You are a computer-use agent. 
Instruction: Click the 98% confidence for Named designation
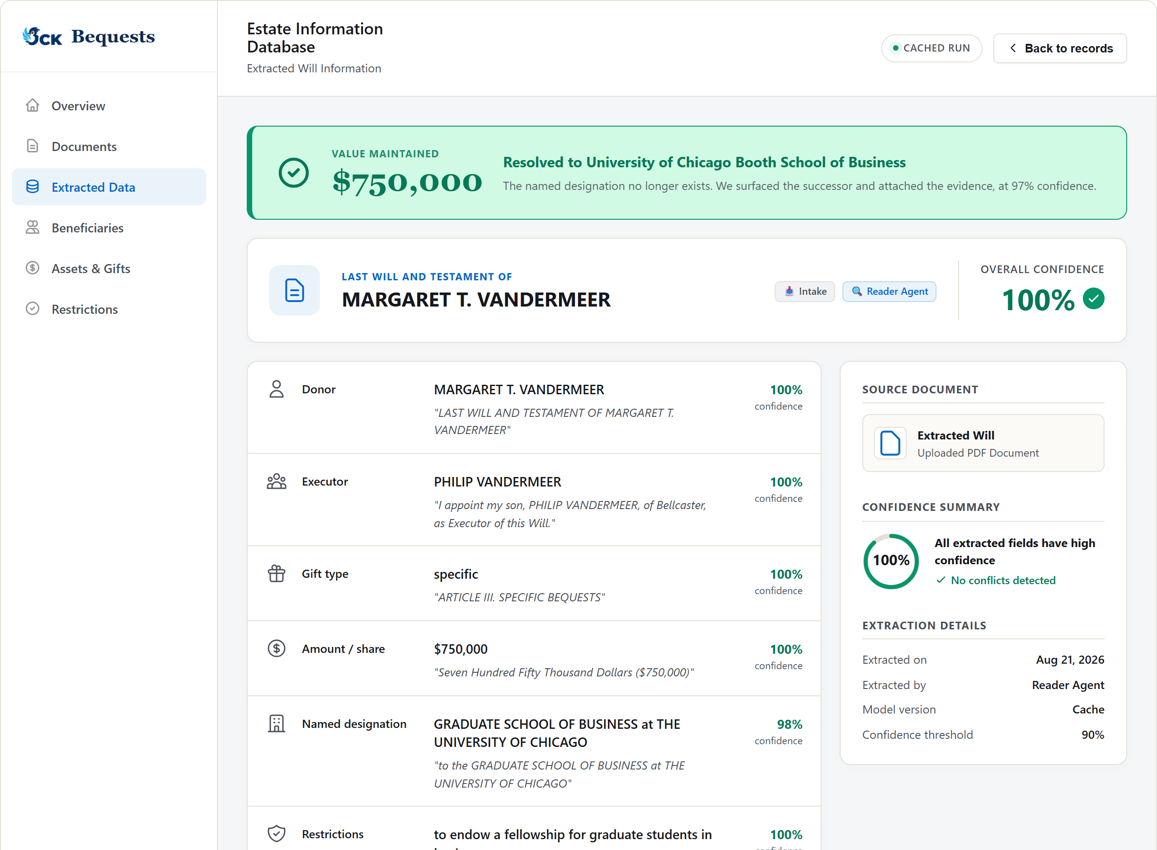click(x=789, y=724)
